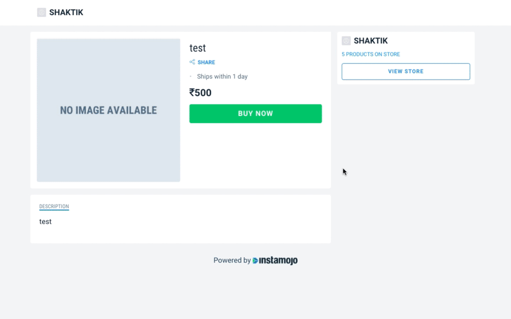511x319 pixels.
Task: Click the BUY NOW button
Action: [255, 114]
